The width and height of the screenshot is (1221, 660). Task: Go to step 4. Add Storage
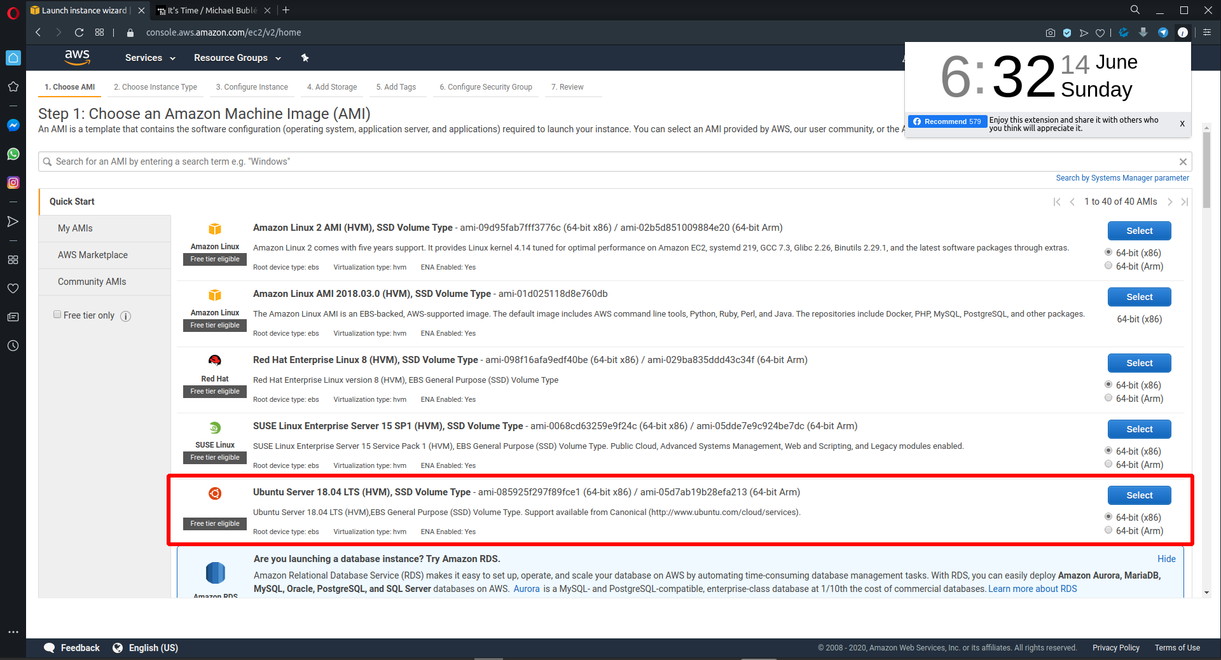pyautogui.click(x=332, y=87)
